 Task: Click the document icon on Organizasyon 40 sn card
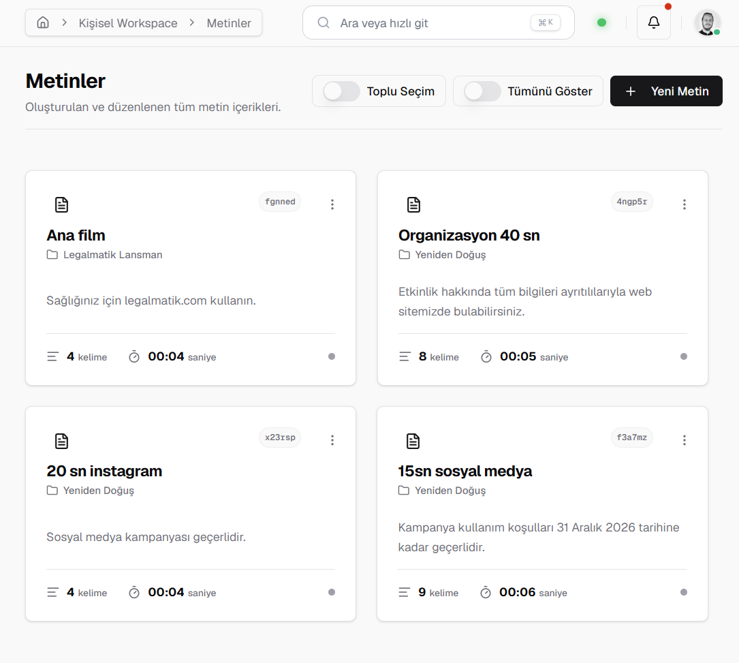(x=413, y=204)
